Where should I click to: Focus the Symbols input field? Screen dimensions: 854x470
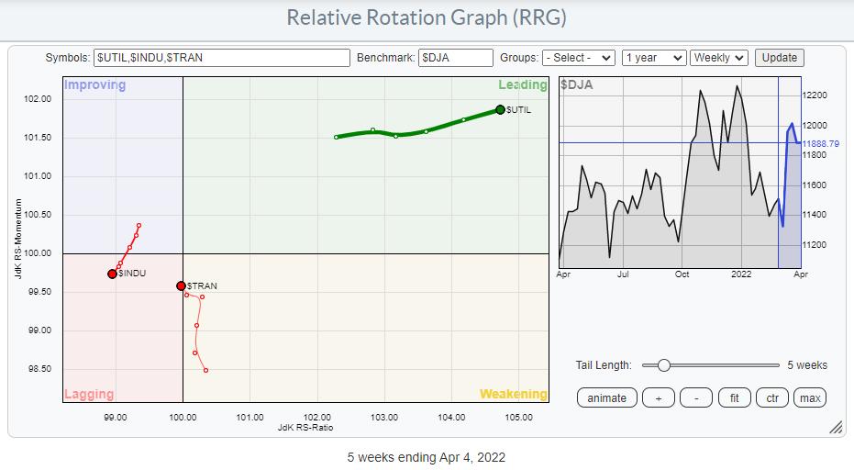point(222,58)
